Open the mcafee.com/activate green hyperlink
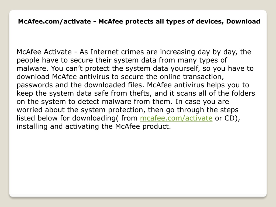The height and width of the screenshot is (207, 276). [176, 118]
